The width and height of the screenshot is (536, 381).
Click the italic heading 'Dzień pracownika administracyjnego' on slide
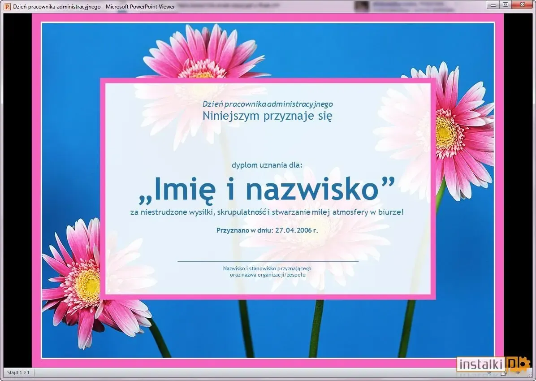pos(268,104)
